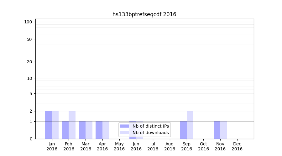The image size is (282, 156).
Task: Select the 'Nb of distinct IPs' legend label
Action: 150,126
